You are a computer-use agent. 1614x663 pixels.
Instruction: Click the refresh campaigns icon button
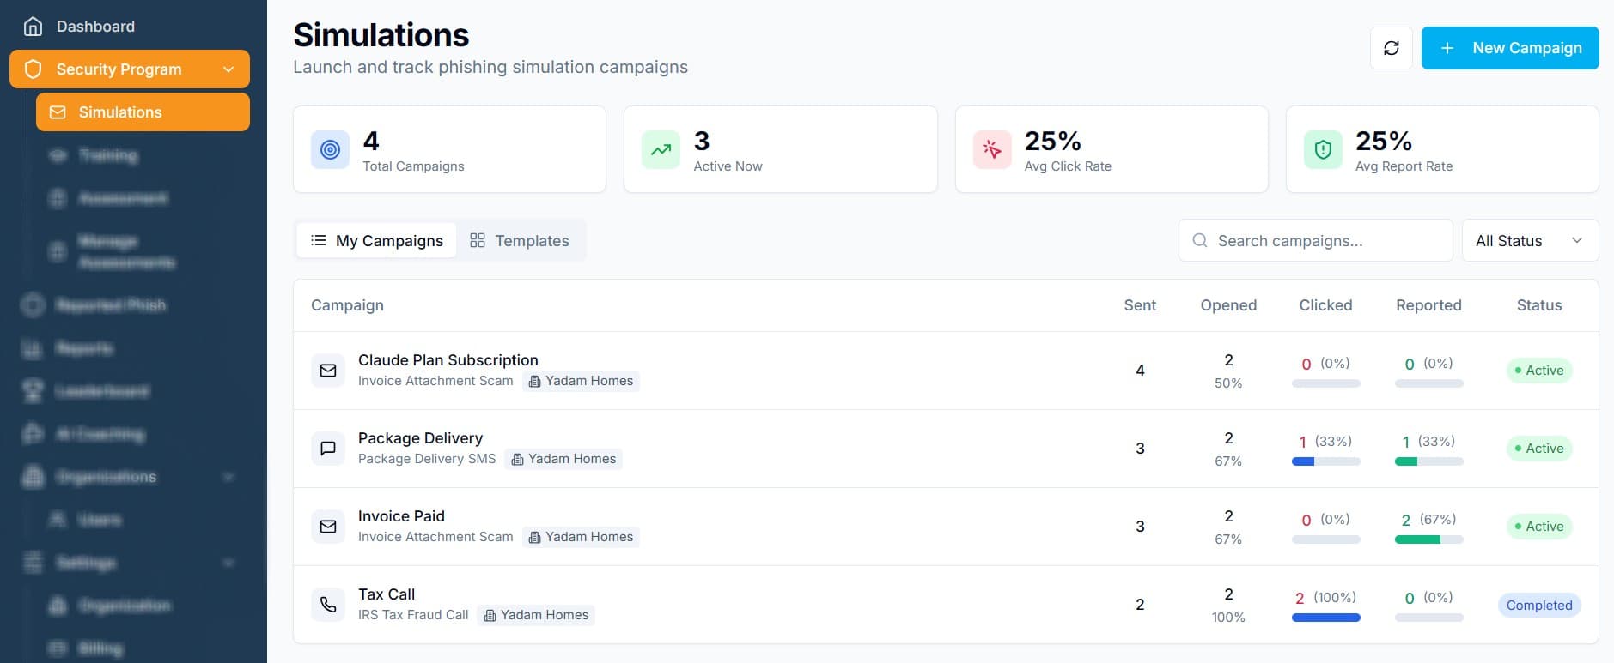point(1392,48)
